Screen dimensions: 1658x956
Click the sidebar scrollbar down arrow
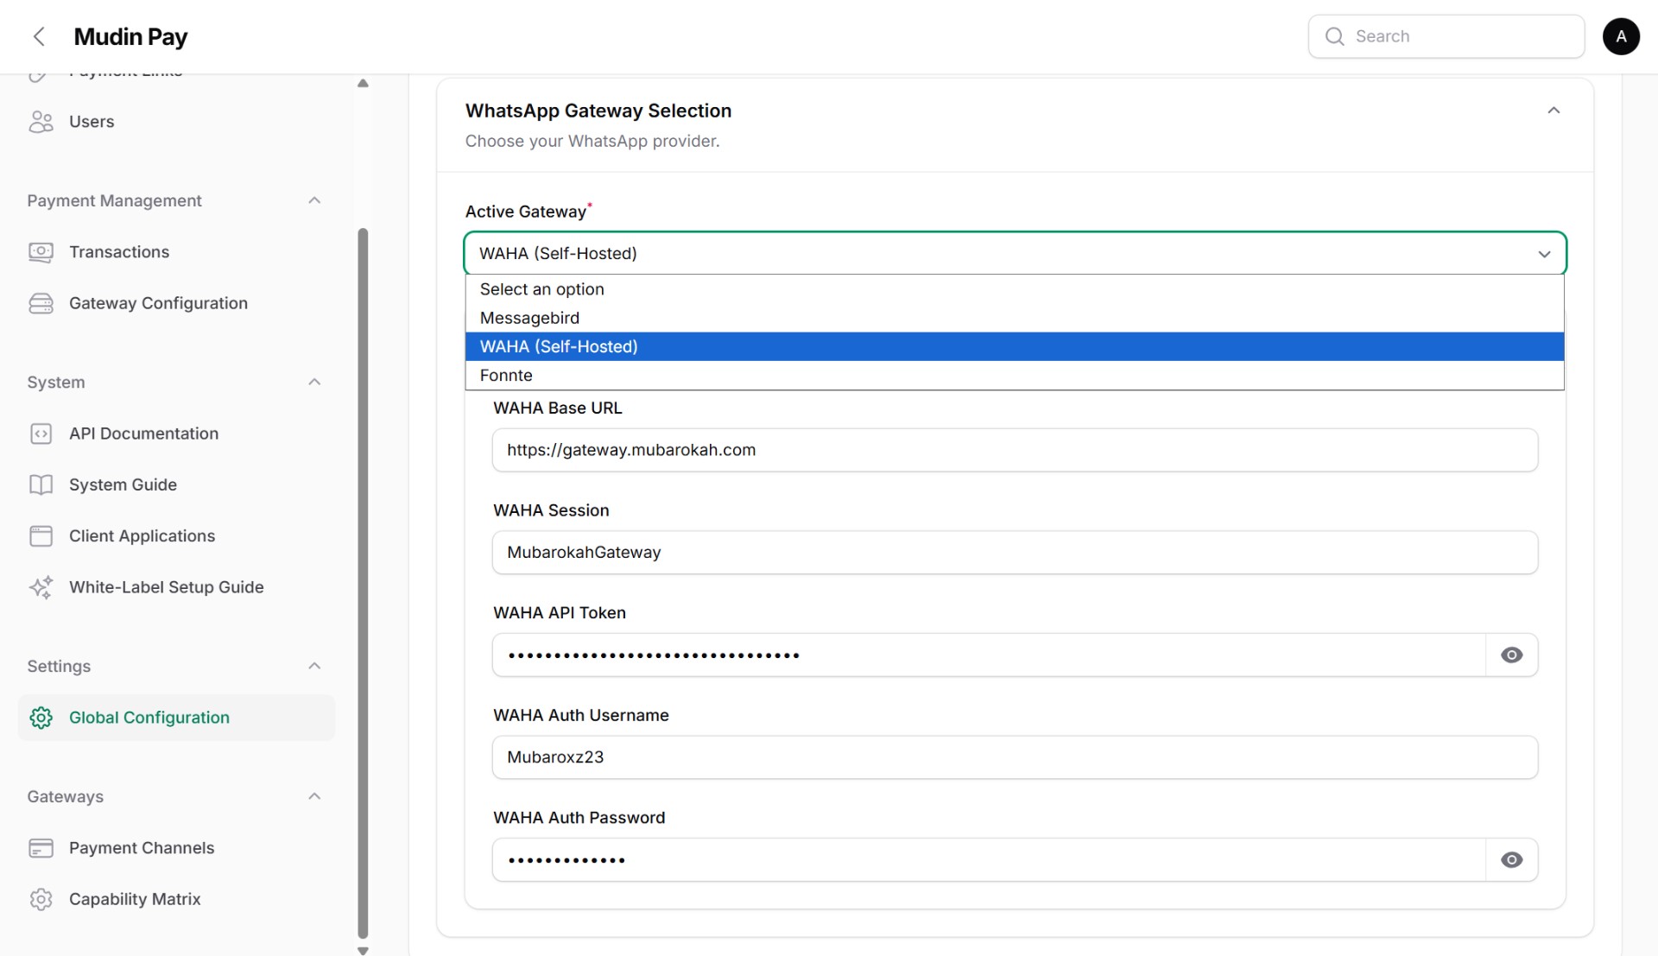tap(363, 950)
